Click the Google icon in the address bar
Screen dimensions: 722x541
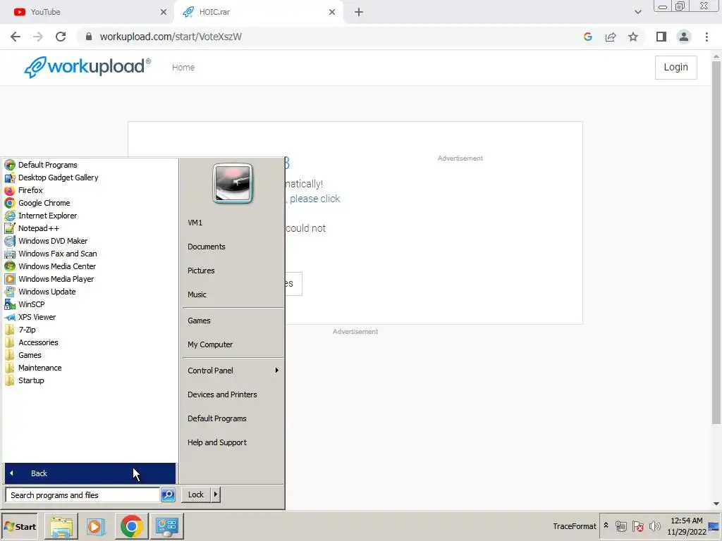tap(587, 37)
